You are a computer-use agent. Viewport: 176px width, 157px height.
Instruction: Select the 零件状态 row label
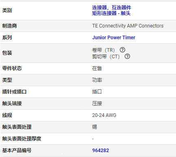coord(12,68)
